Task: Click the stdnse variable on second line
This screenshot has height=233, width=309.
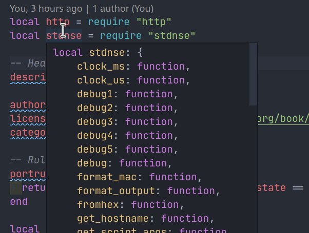Action: [x=64, y=35]
